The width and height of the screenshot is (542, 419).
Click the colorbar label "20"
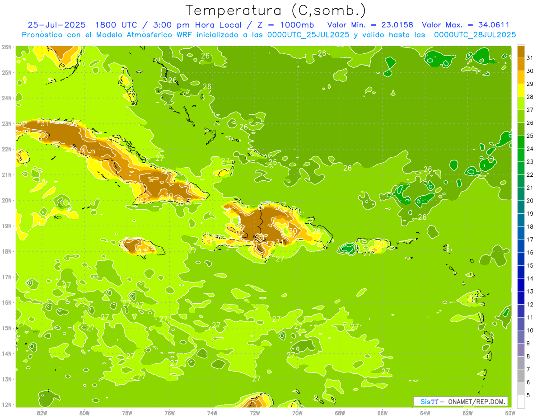coord(530,201)
